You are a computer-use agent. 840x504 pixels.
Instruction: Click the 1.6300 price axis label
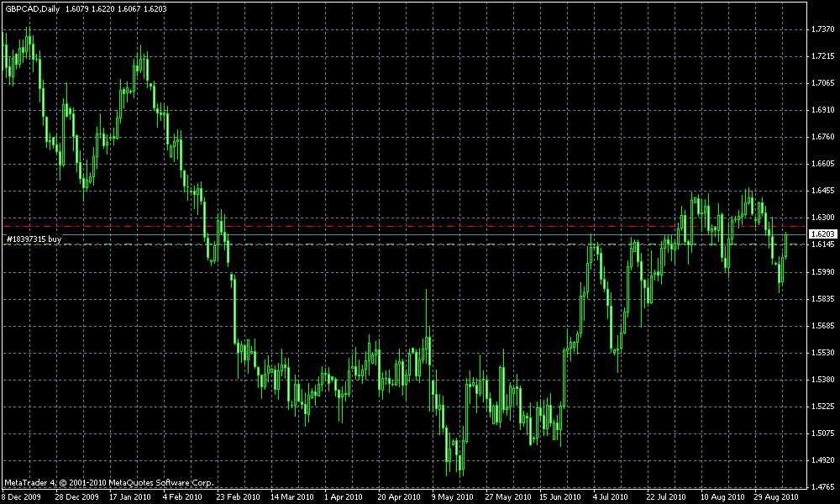coord(823,218)
